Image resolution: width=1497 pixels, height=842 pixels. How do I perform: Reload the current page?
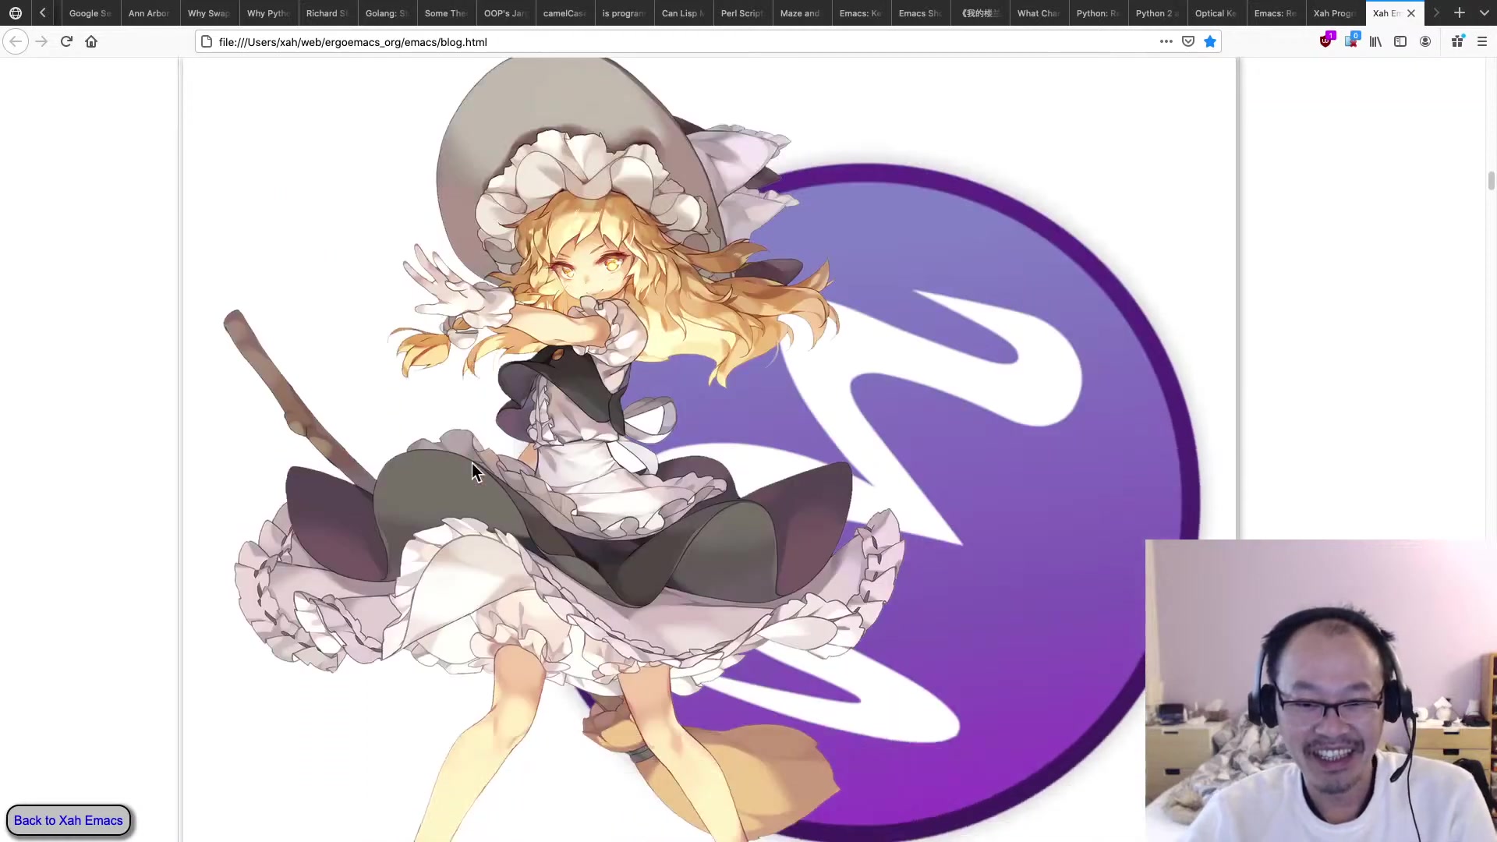[66, 41]
